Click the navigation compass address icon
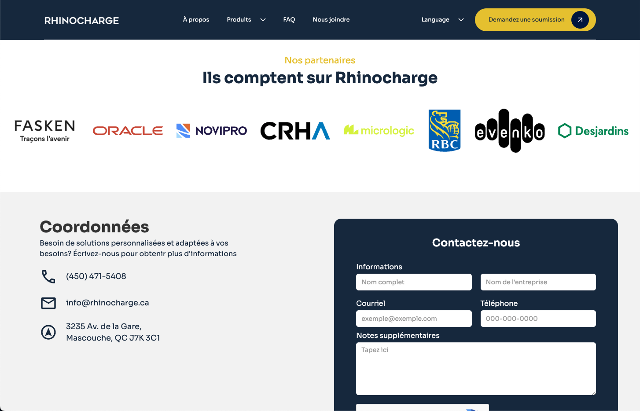640x411 pixels. click(x=48, y=332)
